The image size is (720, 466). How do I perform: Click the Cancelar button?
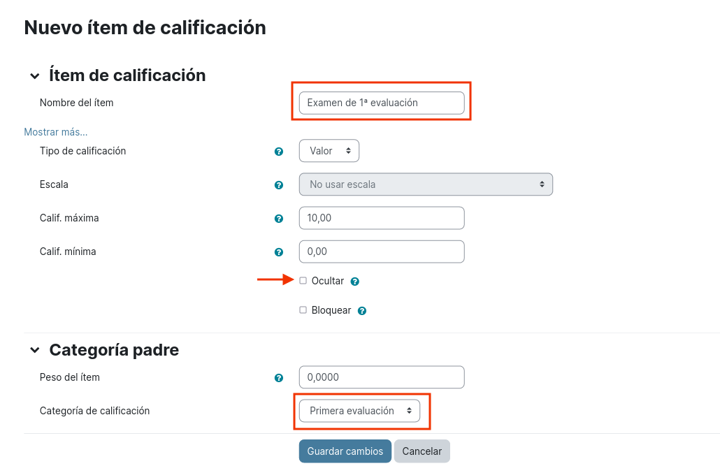[422, 451]
